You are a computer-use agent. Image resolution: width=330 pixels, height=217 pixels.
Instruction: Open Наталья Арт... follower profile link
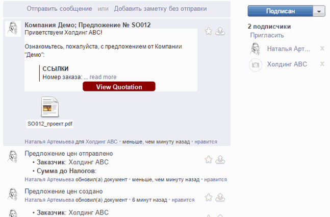point(289,49)
